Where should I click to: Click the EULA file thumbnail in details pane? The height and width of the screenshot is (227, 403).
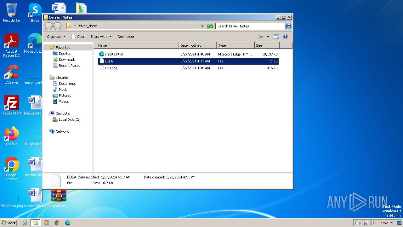(56, 181)
